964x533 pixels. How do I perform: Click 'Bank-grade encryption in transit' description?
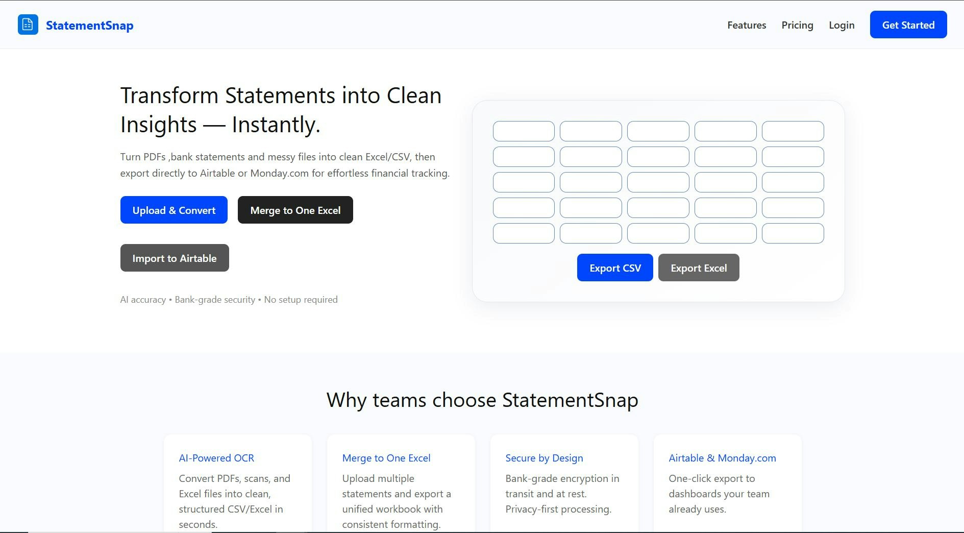click(x=562, y=494)
